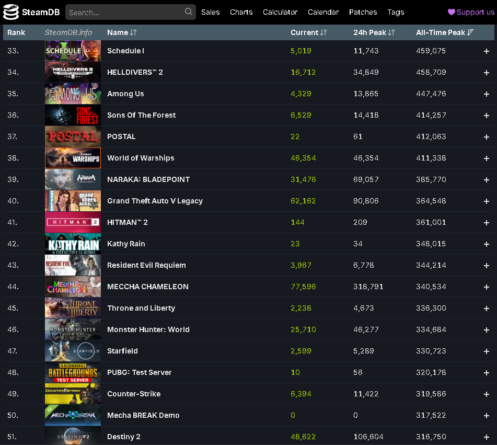The width and height of the screenshot is (497, 445).
Task: Click the Destiny 2 thumbnail
Action: (x=73, y=436)
